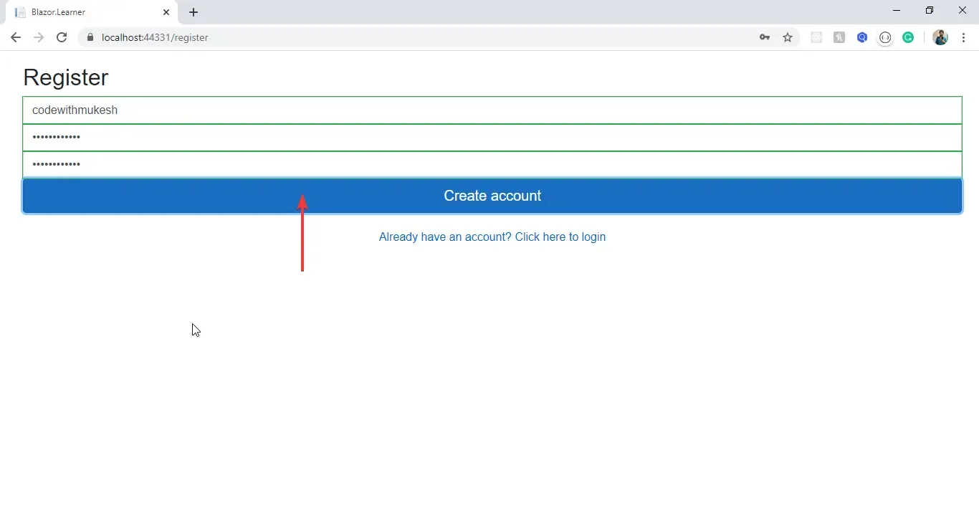Viewport: 979px width, 529px height.
Task: Click inside the address bar
Action: (287, 37)
